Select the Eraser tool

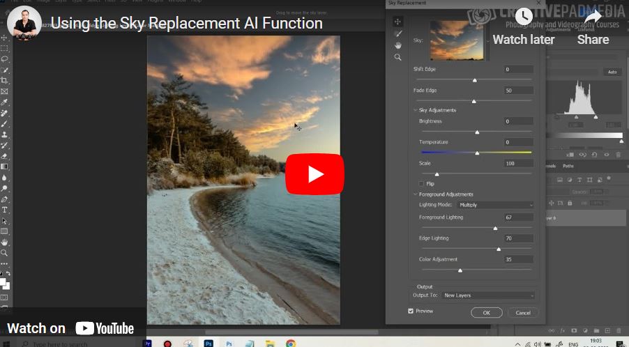coord(4,156)
